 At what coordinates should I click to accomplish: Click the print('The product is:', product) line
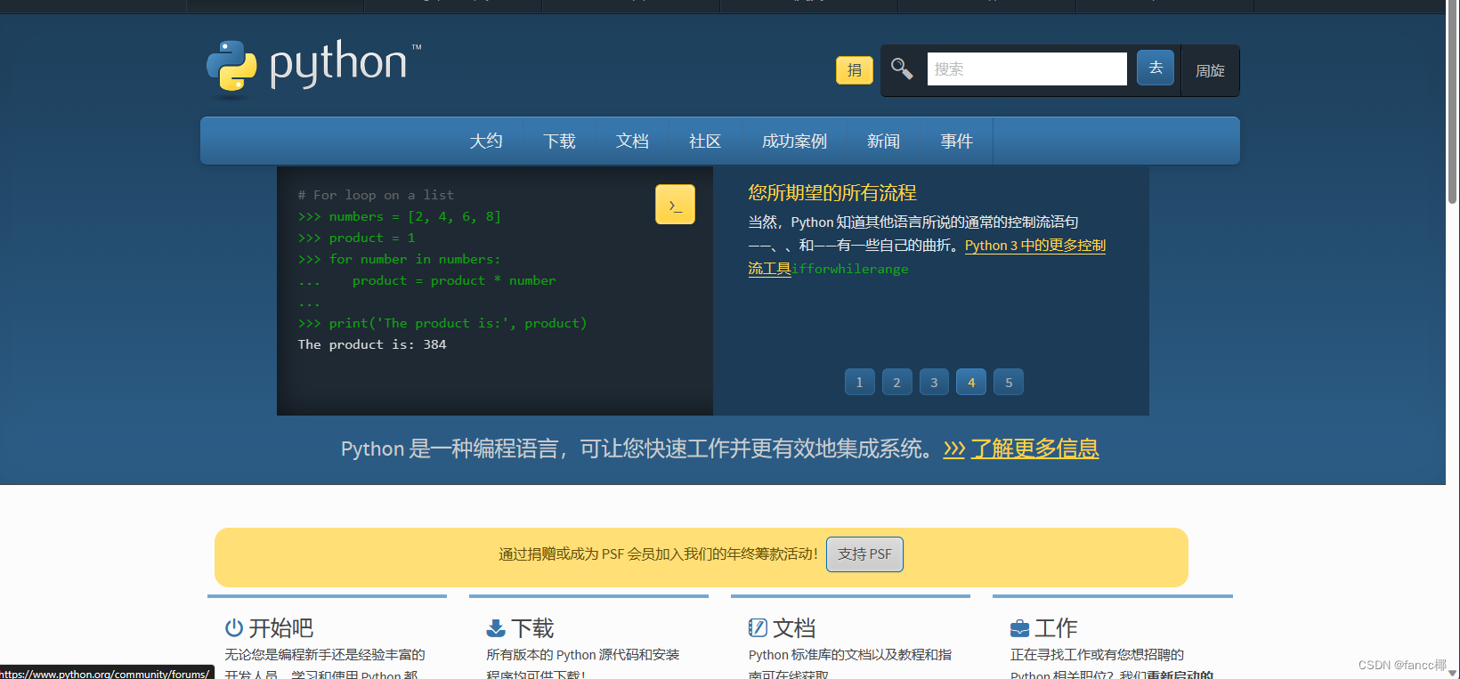click(x=458, y=323)
